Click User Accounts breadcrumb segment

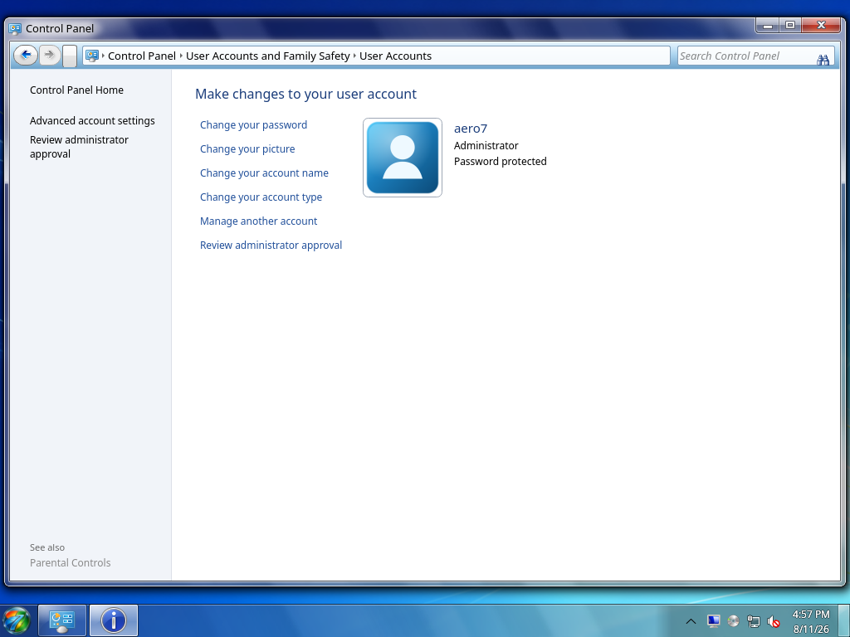pyautogui.click(x=395, y=56)
